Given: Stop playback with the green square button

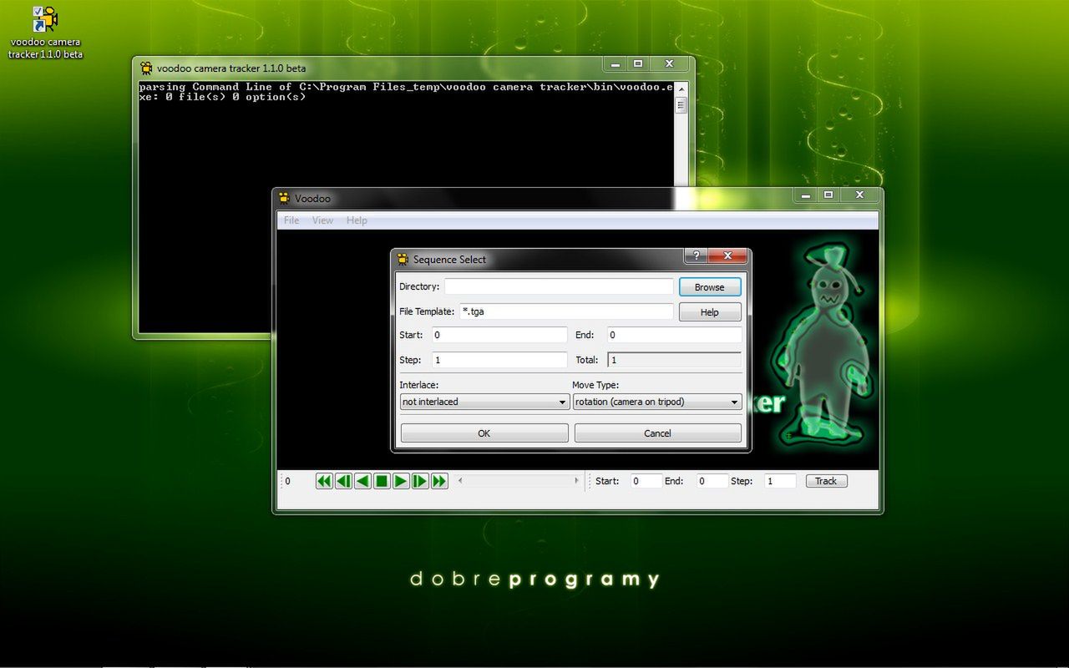Looking at the screenshot, I should coord(382,481).
